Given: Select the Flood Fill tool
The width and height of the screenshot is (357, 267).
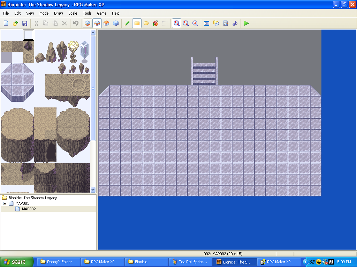Looking at the screenshot, I should click(x=155, y=23).
